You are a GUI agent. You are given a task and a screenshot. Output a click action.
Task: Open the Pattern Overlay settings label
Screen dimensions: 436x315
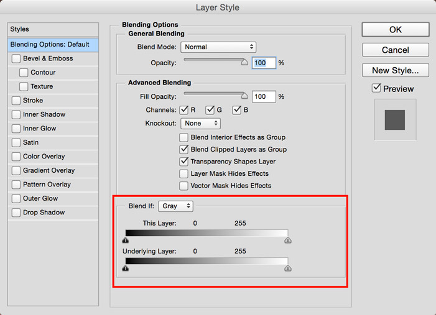pyautogui.click(x=47, y=184)
